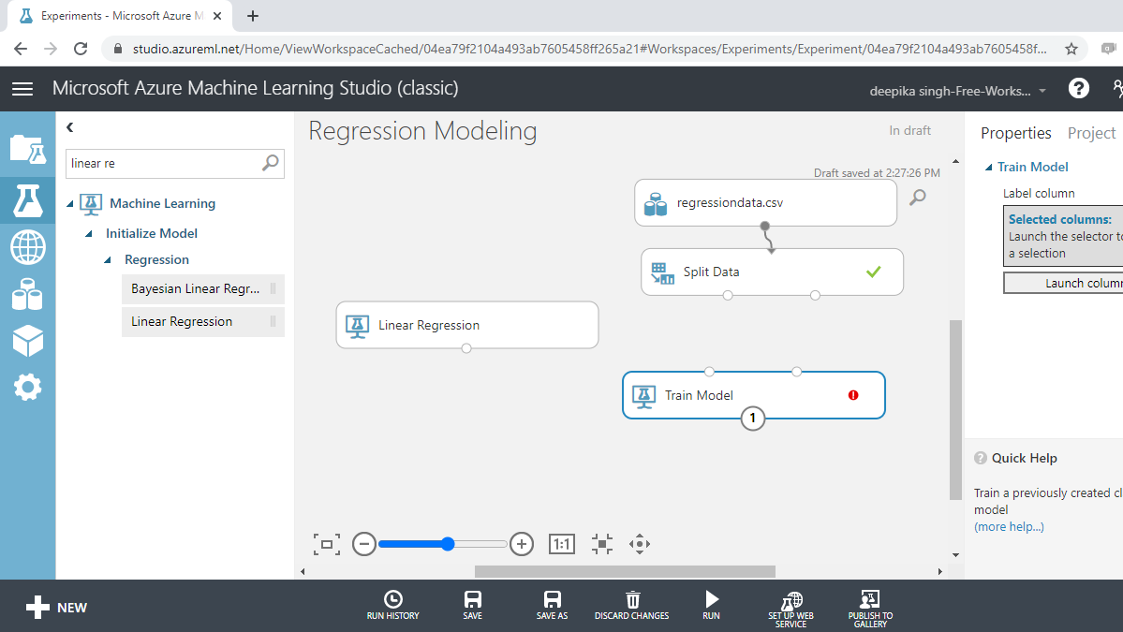Viewport: 1123px width, 632px height.
Task: Click the Linear Regression output port
Action: [466, 348]
